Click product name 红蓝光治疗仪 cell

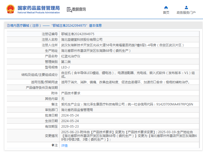pos(71,56)
